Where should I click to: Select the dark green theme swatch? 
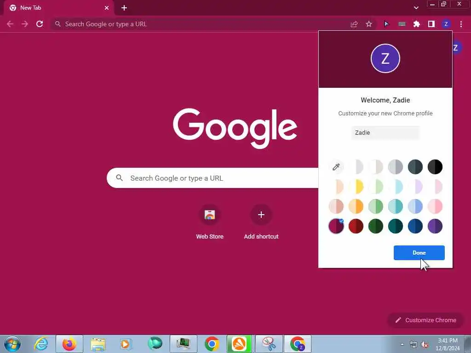[376, 226]
